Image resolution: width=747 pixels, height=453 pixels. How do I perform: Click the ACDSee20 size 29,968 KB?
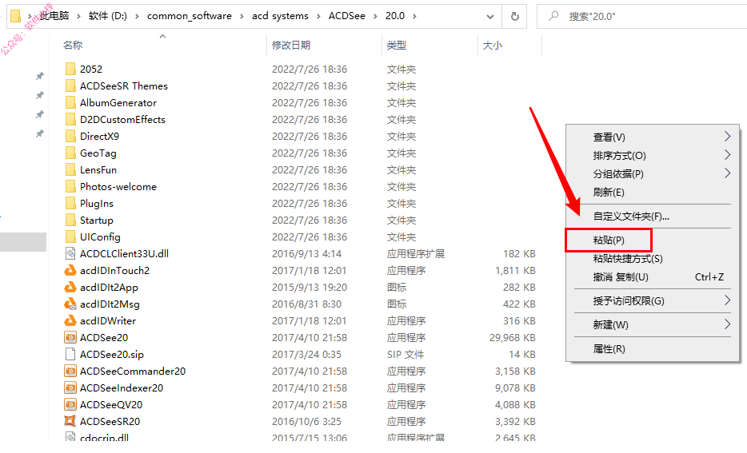512,337
